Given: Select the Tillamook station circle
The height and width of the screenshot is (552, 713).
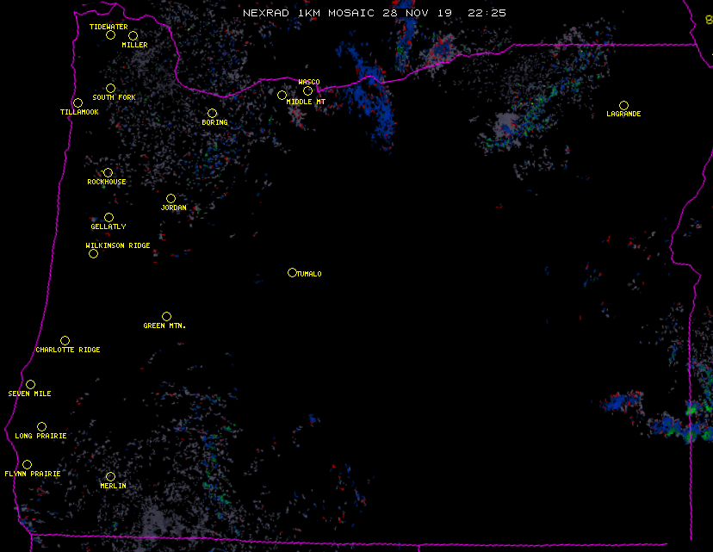Looking at the screenshot, I should tap(77, 103).
